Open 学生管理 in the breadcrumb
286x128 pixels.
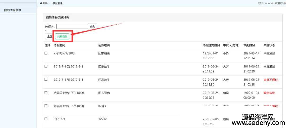pyautogui.click(x=57, y=3)
